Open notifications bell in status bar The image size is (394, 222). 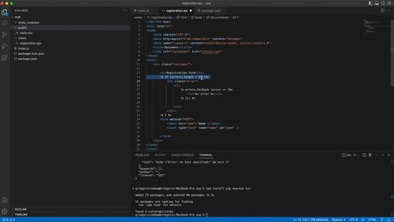[x=388, y=220]
